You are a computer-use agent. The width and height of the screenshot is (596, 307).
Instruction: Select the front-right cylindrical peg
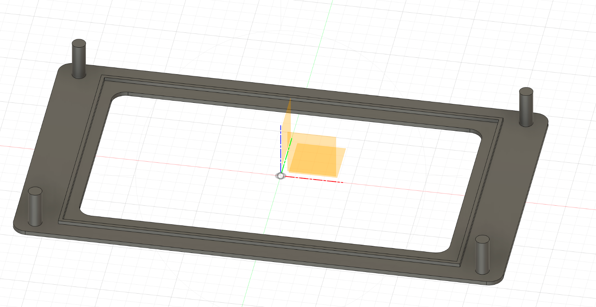click(x=482, y=255)
